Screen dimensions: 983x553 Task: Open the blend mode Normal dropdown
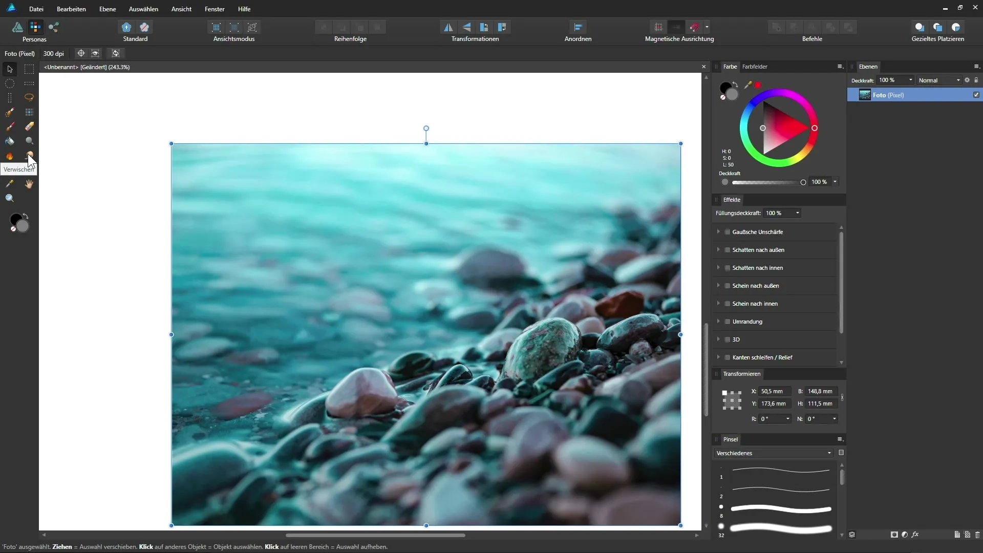coord(939,80)
